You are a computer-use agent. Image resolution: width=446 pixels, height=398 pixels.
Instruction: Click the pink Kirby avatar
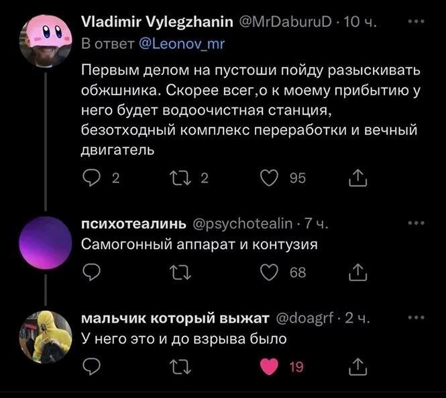(x=44, y=40)
